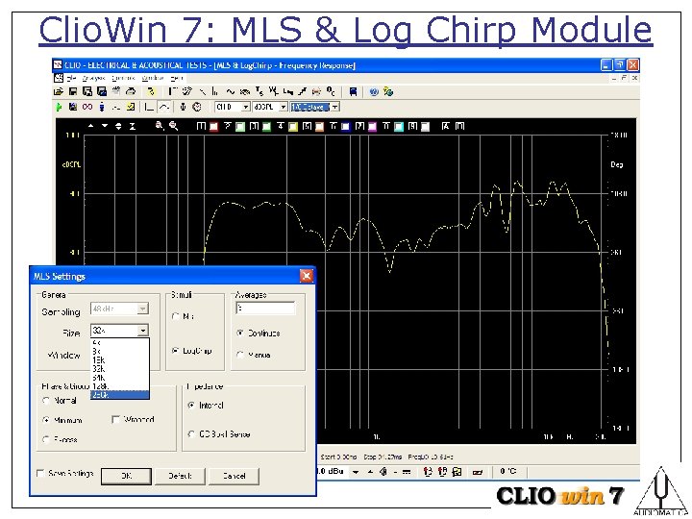Select the frequency domain curve icon

tap(164, 107)
